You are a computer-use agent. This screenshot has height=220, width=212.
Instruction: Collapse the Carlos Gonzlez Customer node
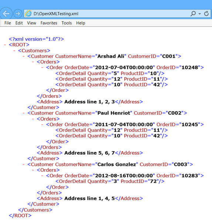click(x=24, y=164)
